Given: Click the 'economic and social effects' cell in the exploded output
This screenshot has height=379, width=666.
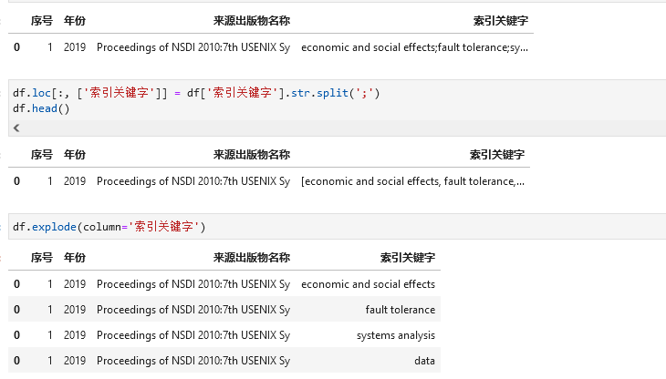Looking at the screenshot, I should (x=368, y=284).
